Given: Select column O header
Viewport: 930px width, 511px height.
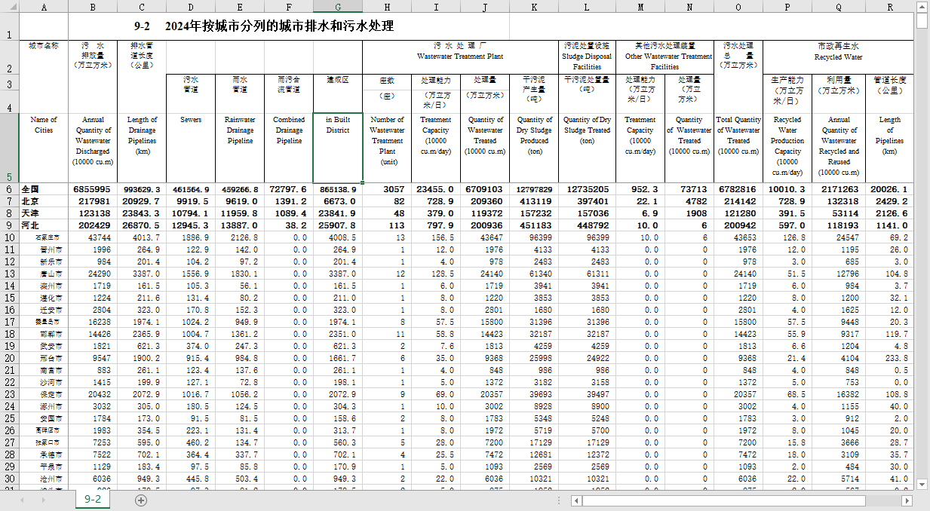Looking at the screenshot, I should (x=738, y=7).
